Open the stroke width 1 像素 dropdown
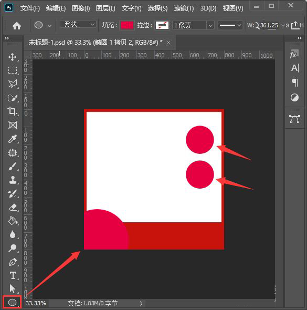 coord(193,26)
